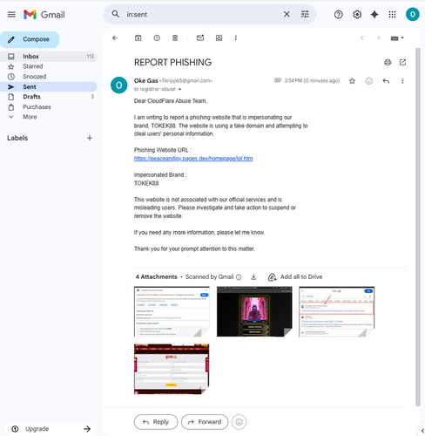
Task: Download all attachments
Action: (x=253, y=276)
